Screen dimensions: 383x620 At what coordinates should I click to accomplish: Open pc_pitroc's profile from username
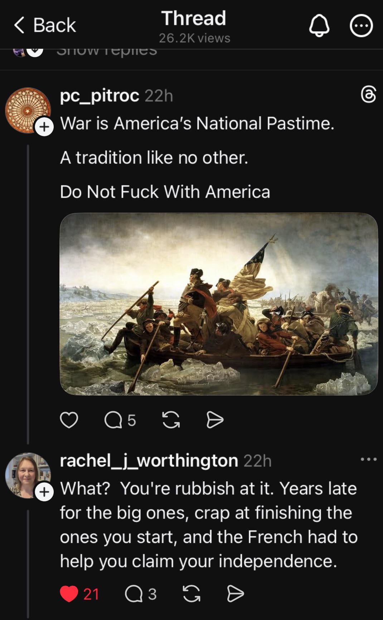[100, 95]
